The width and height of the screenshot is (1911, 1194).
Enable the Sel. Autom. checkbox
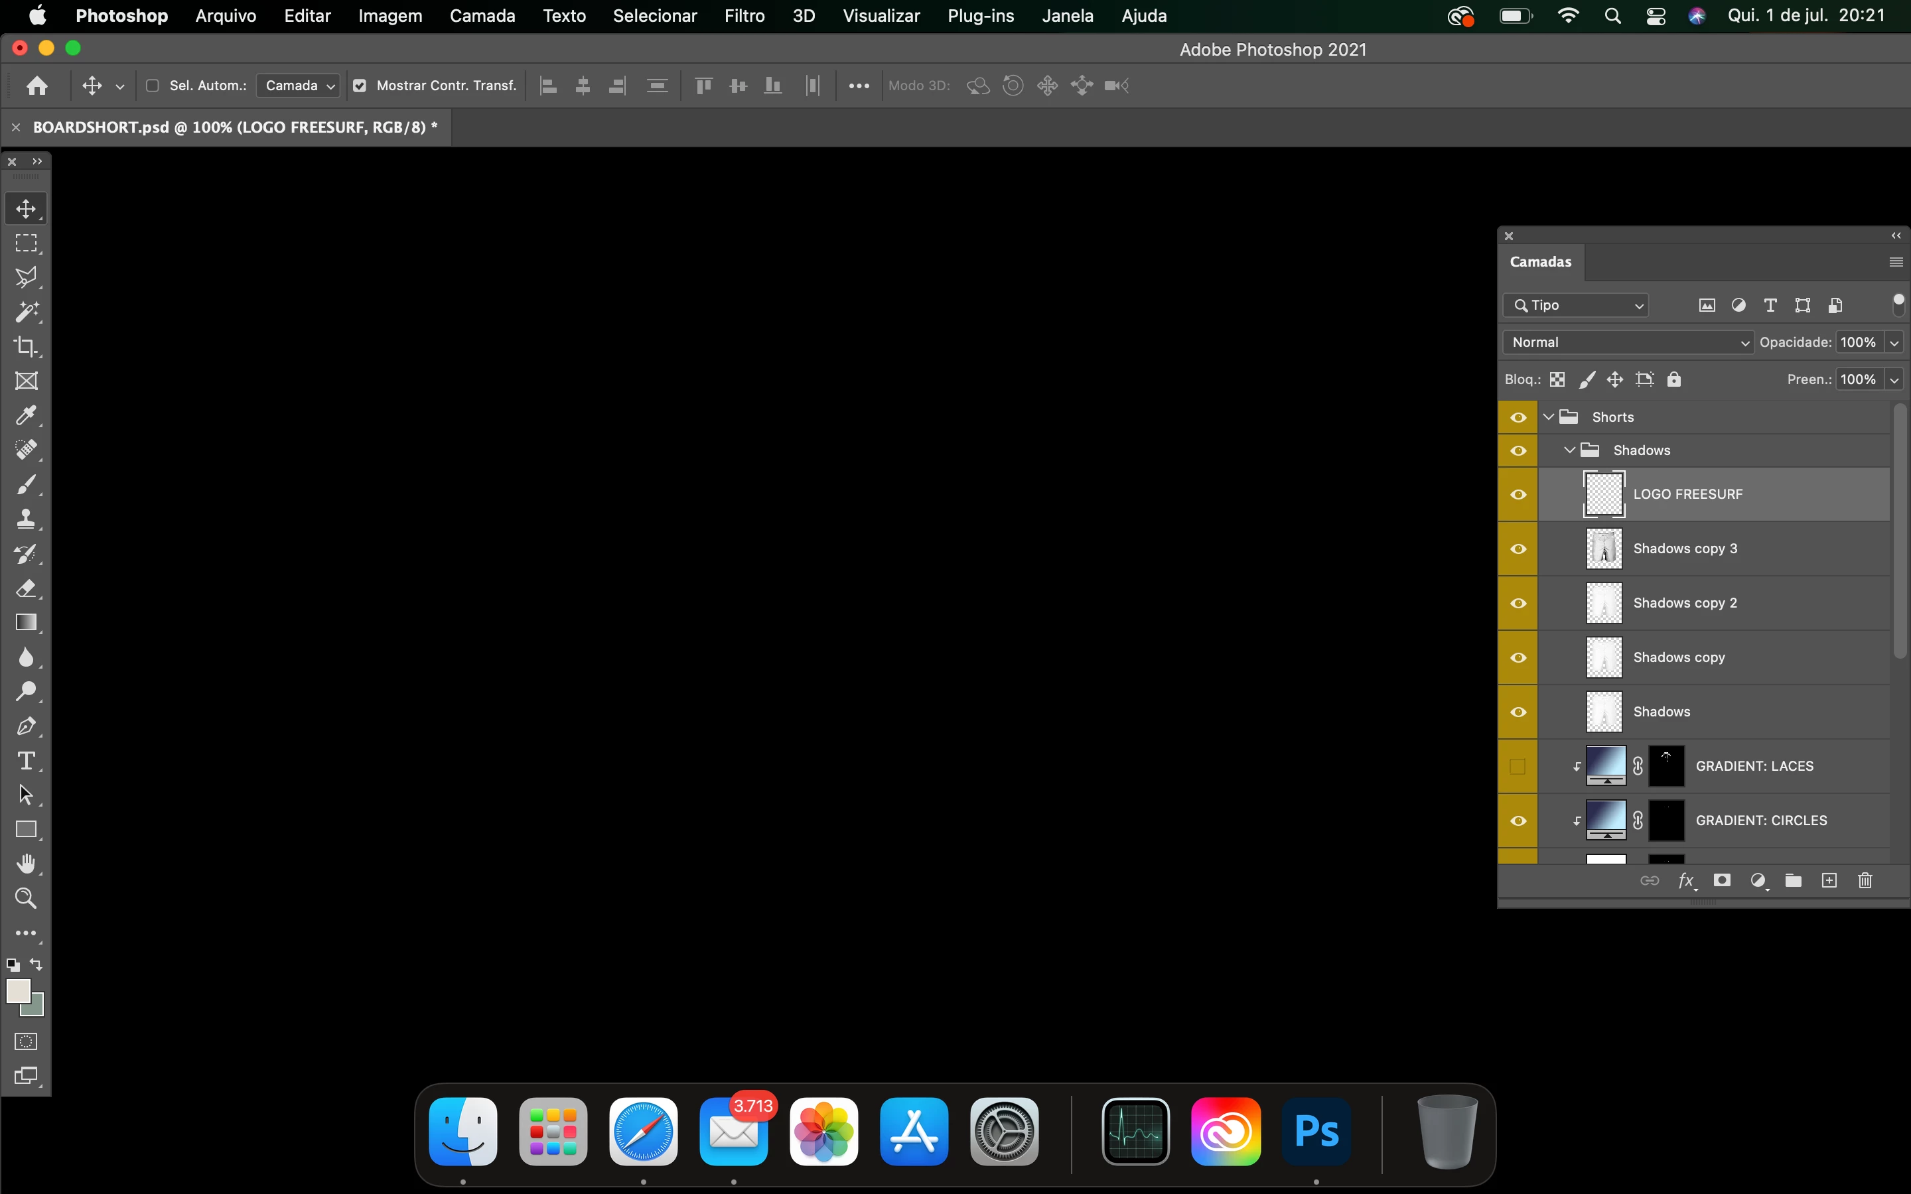click(153, 86)
